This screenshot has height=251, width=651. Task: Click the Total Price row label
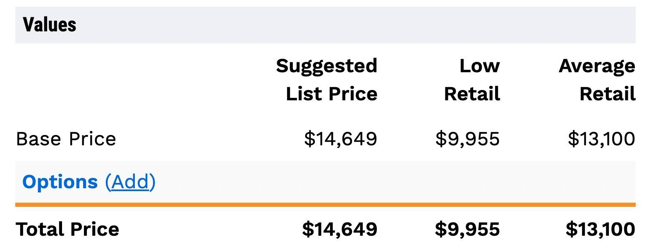click(x=67, y=229)
